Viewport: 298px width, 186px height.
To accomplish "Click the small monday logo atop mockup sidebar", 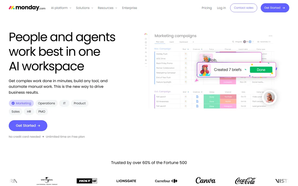I will 146,34.
